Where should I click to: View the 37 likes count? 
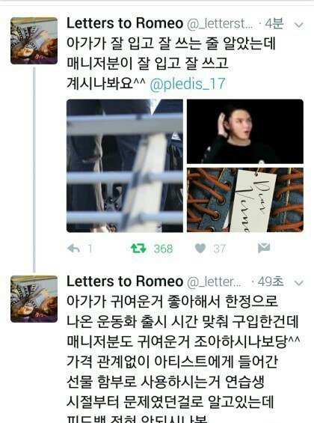pos(219,249)
